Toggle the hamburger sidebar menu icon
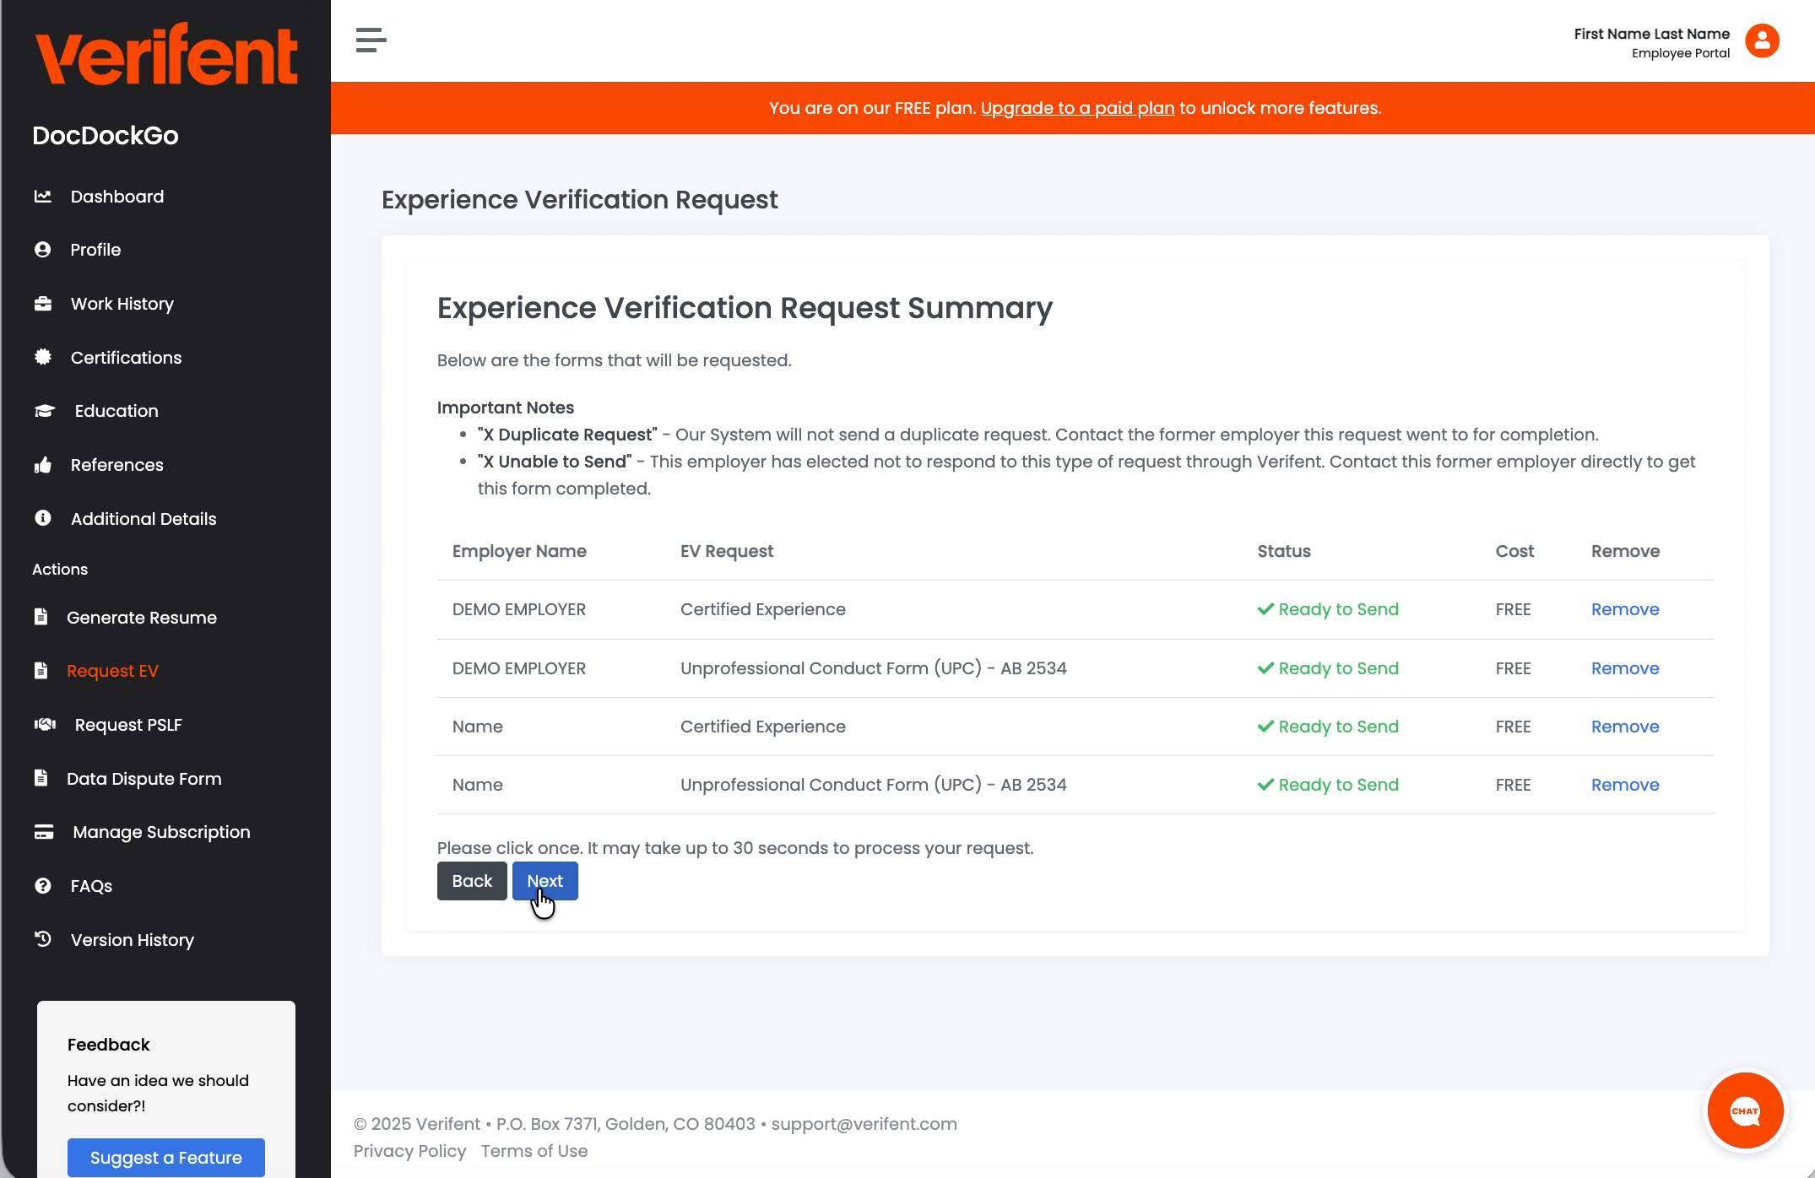1815x1178 pixels. (x=371, y=40)
